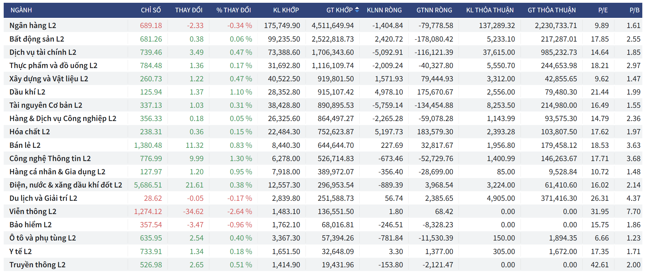
Task: Sort by % THAY ĐỔI header
Action: pos(234,10)
